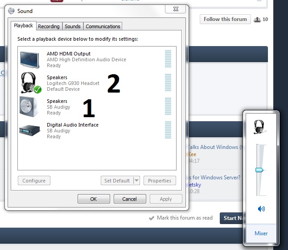Cancel the Sound dialog
The width and height of the screenshot is (288, 250).
point(130,199)
